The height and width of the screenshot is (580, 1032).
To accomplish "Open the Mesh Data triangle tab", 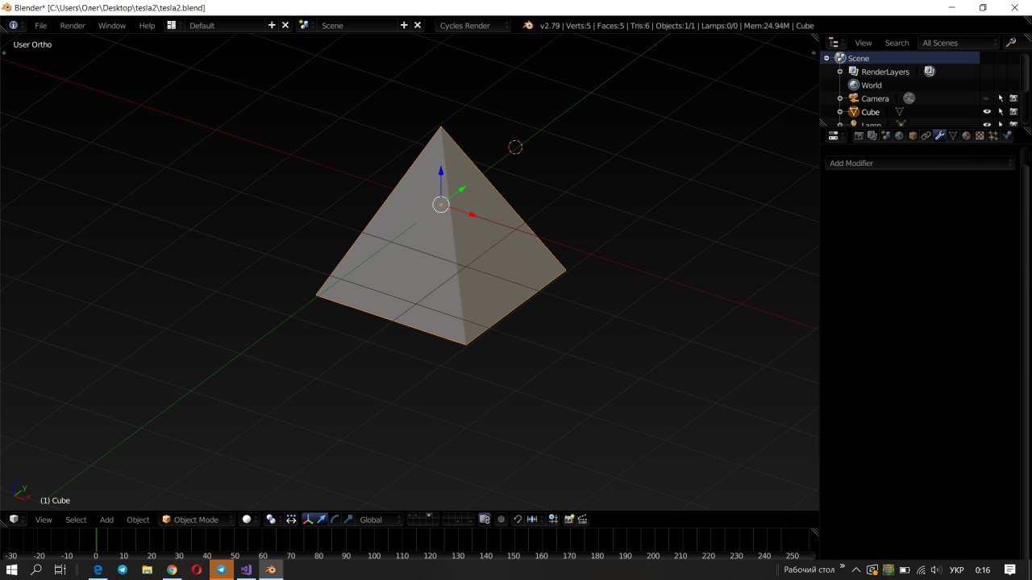I will tap(953, 135).
